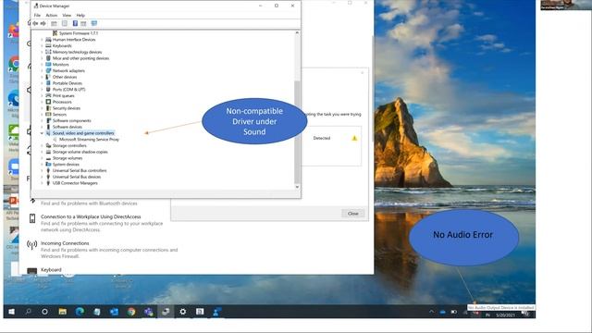
Task: Select the USB Connector Managers icon
Action: (x=48, y=183)
